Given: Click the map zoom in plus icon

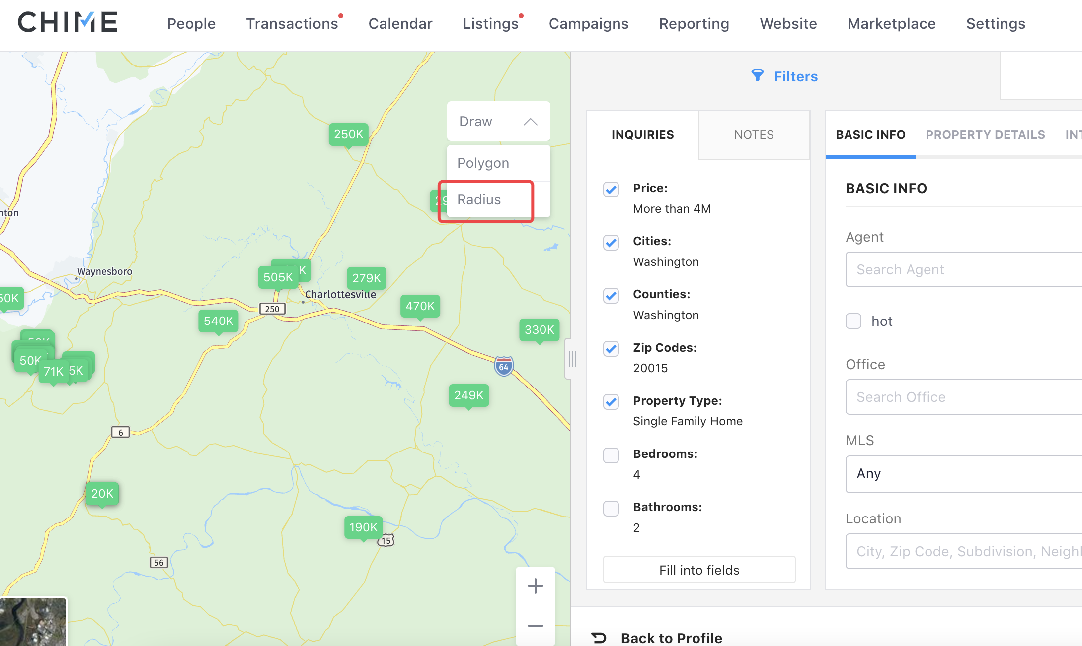Looking at the screenshot, I should tap(535, 586).
